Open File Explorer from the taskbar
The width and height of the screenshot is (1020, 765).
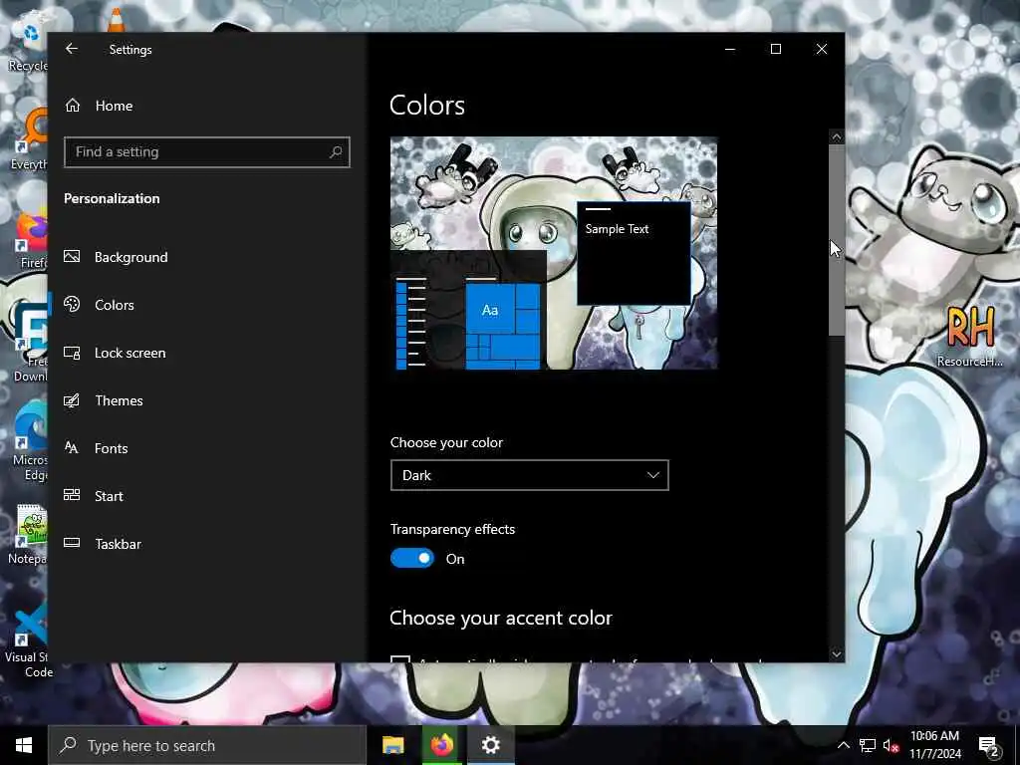(392, 745)
